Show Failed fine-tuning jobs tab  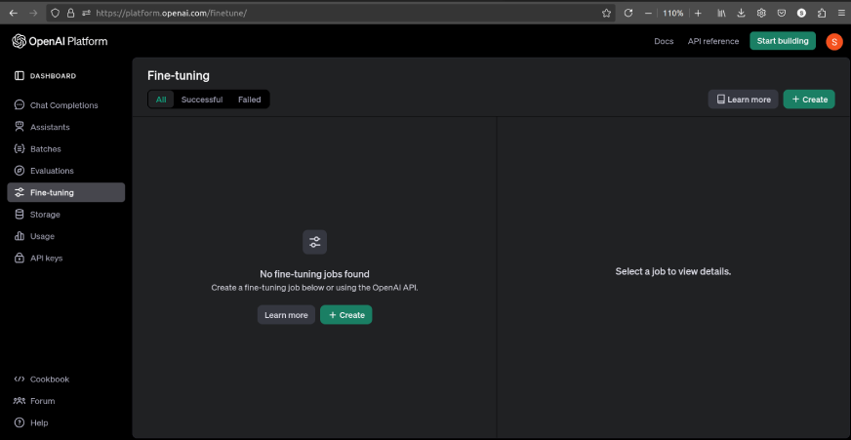[x=250, y=100]
